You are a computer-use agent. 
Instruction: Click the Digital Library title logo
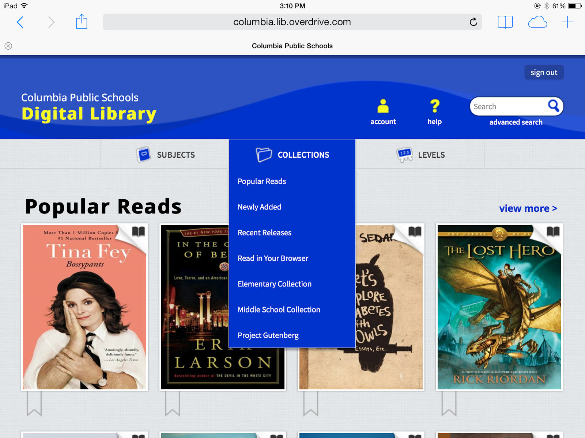pos(89,114)
